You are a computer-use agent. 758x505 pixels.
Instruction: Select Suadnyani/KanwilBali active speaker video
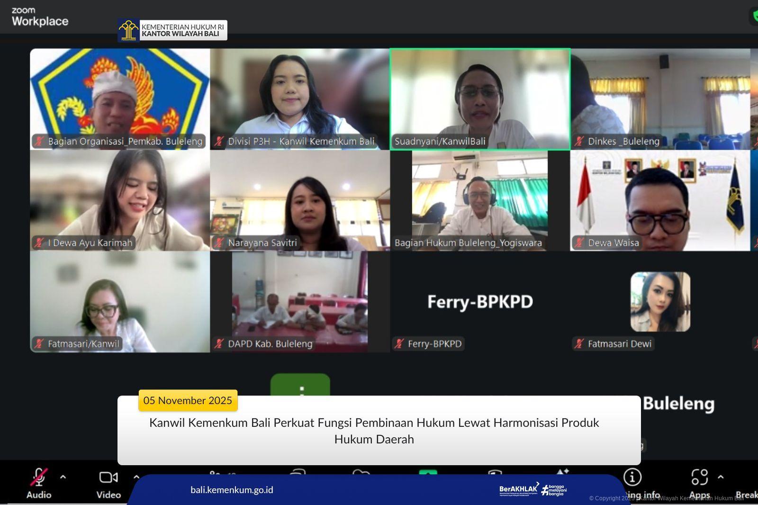(479, 99)
